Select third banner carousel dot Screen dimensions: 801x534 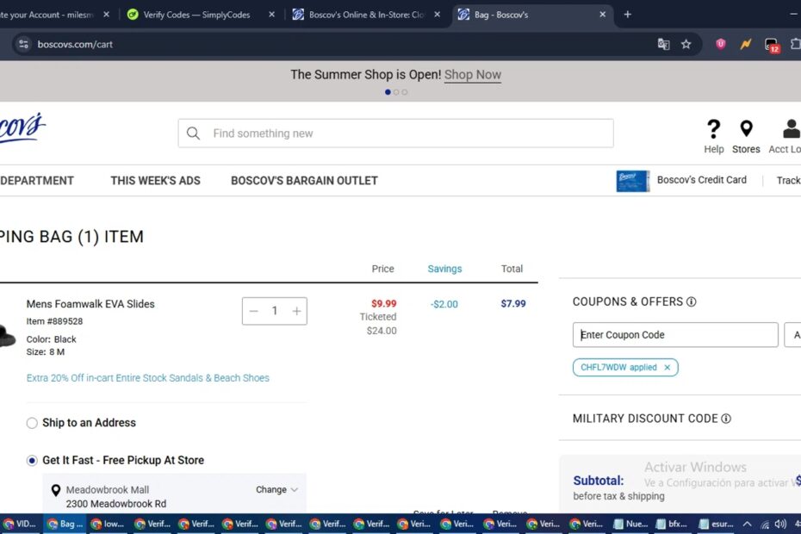coord(404,92)
